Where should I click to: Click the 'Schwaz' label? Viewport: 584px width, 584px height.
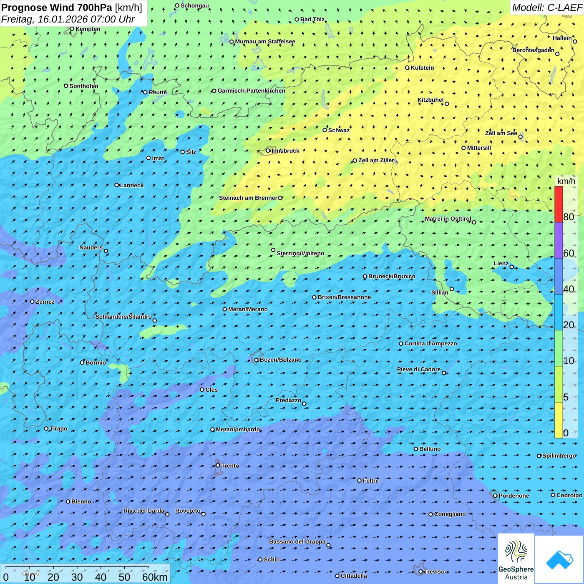pos(339,130)
